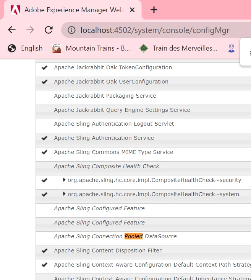The image size is (251, 280).
Task: Select Apache Sling Composite Health Check factory
Action: [107, 166]
